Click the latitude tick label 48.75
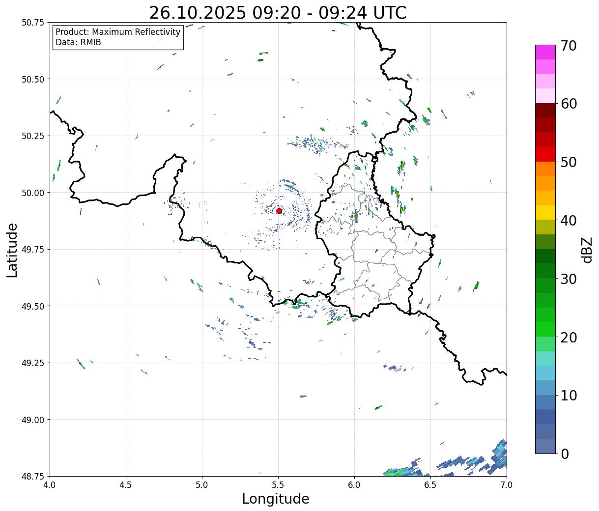Viewport: 599px width, 511px height. (32, 476)
